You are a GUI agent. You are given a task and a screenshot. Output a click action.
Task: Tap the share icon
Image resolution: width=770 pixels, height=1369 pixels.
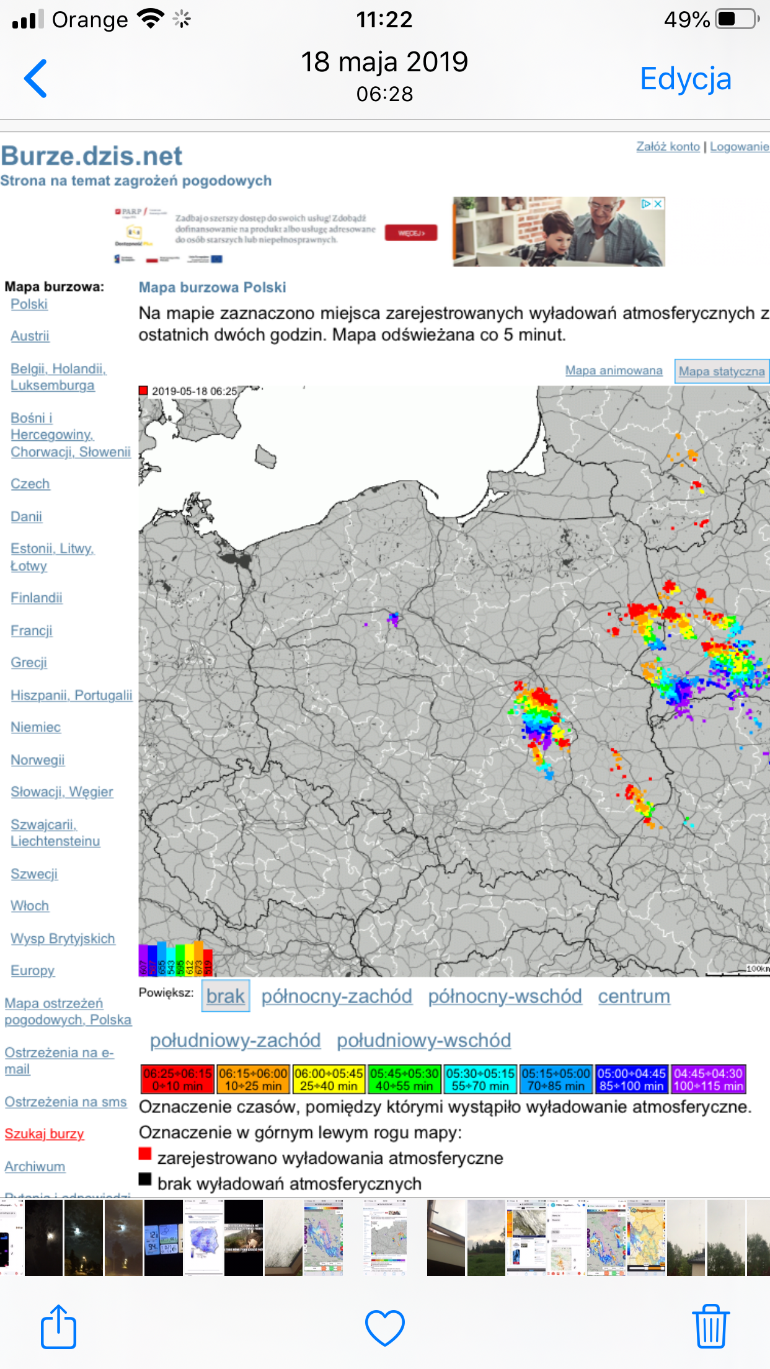pos(58,1327)
